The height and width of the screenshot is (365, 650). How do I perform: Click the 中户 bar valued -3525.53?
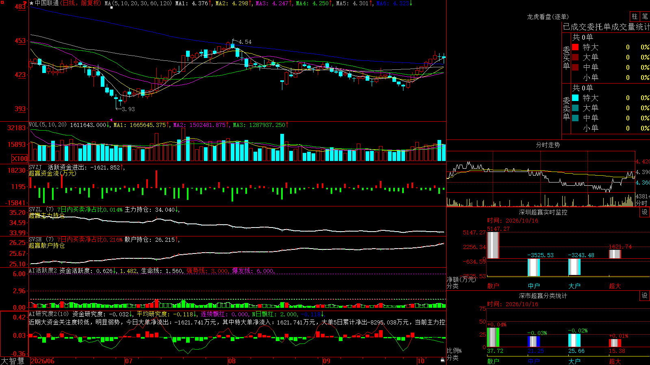534,267
